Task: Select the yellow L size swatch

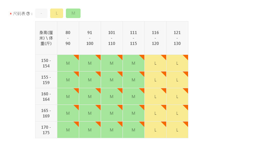Action: pyautogui.click(x=57, y=13)
